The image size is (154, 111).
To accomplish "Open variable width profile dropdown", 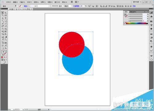I will point(49,6).
